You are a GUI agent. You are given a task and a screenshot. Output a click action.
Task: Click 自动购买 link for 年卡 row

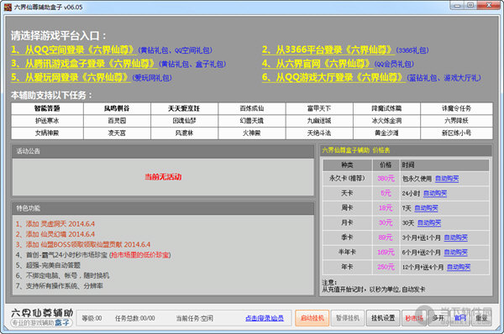(459, 267)
